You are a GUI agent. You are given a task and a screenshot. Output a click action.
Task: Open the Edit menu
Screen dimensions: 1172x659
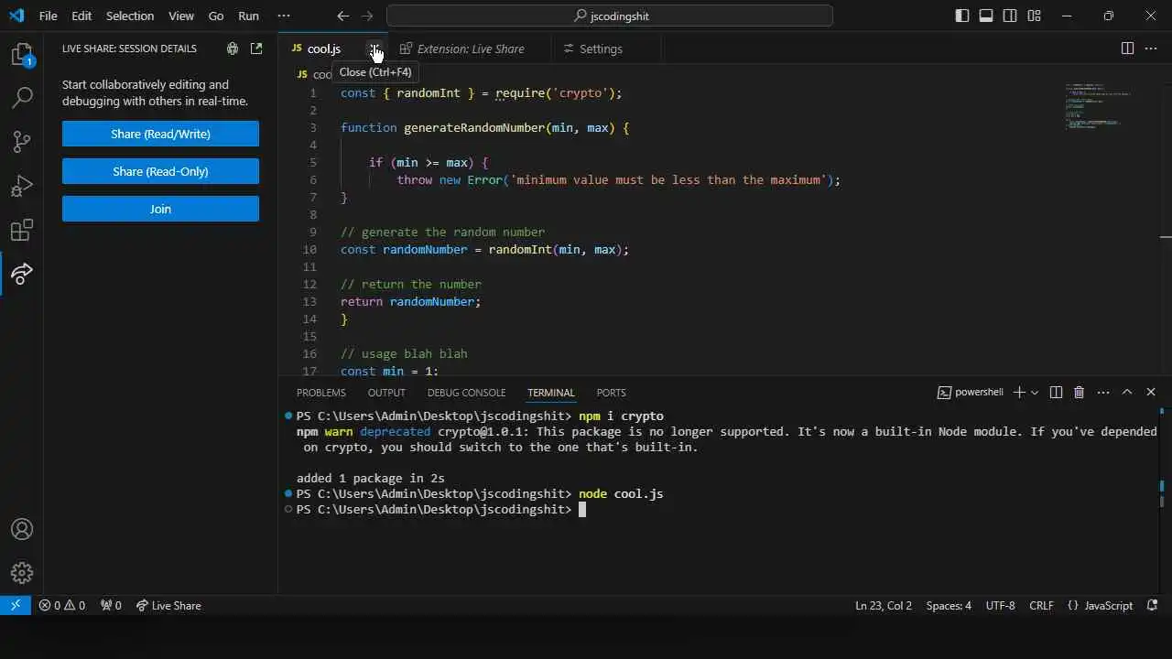click(x=81, y=16)
